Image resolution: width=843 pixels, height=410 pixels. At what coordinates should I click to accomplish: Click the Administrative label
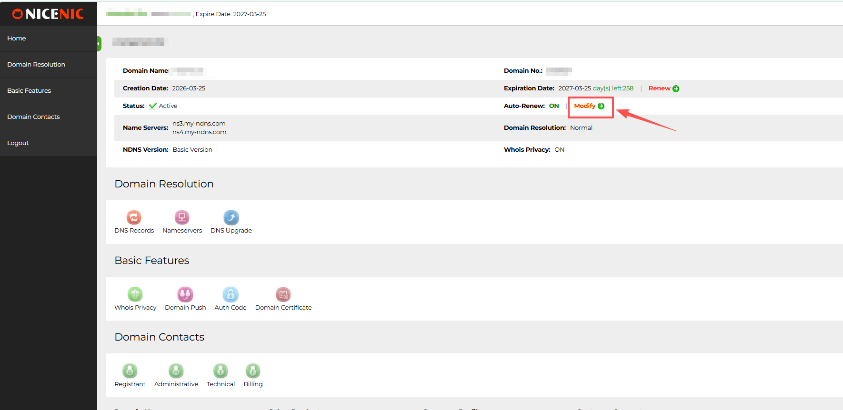click(x=176, y=384)
